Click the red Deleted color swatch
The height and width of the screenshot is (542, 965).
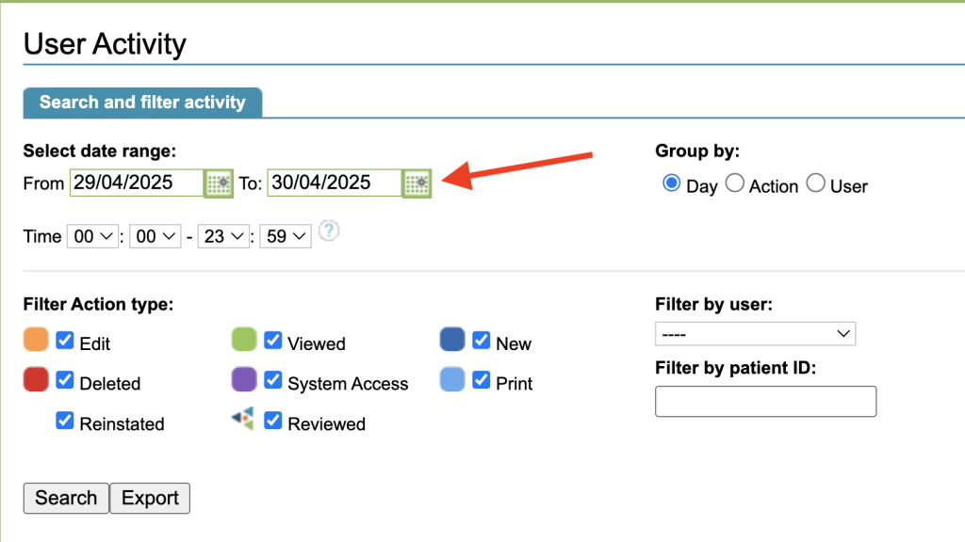tap(36, 380)
